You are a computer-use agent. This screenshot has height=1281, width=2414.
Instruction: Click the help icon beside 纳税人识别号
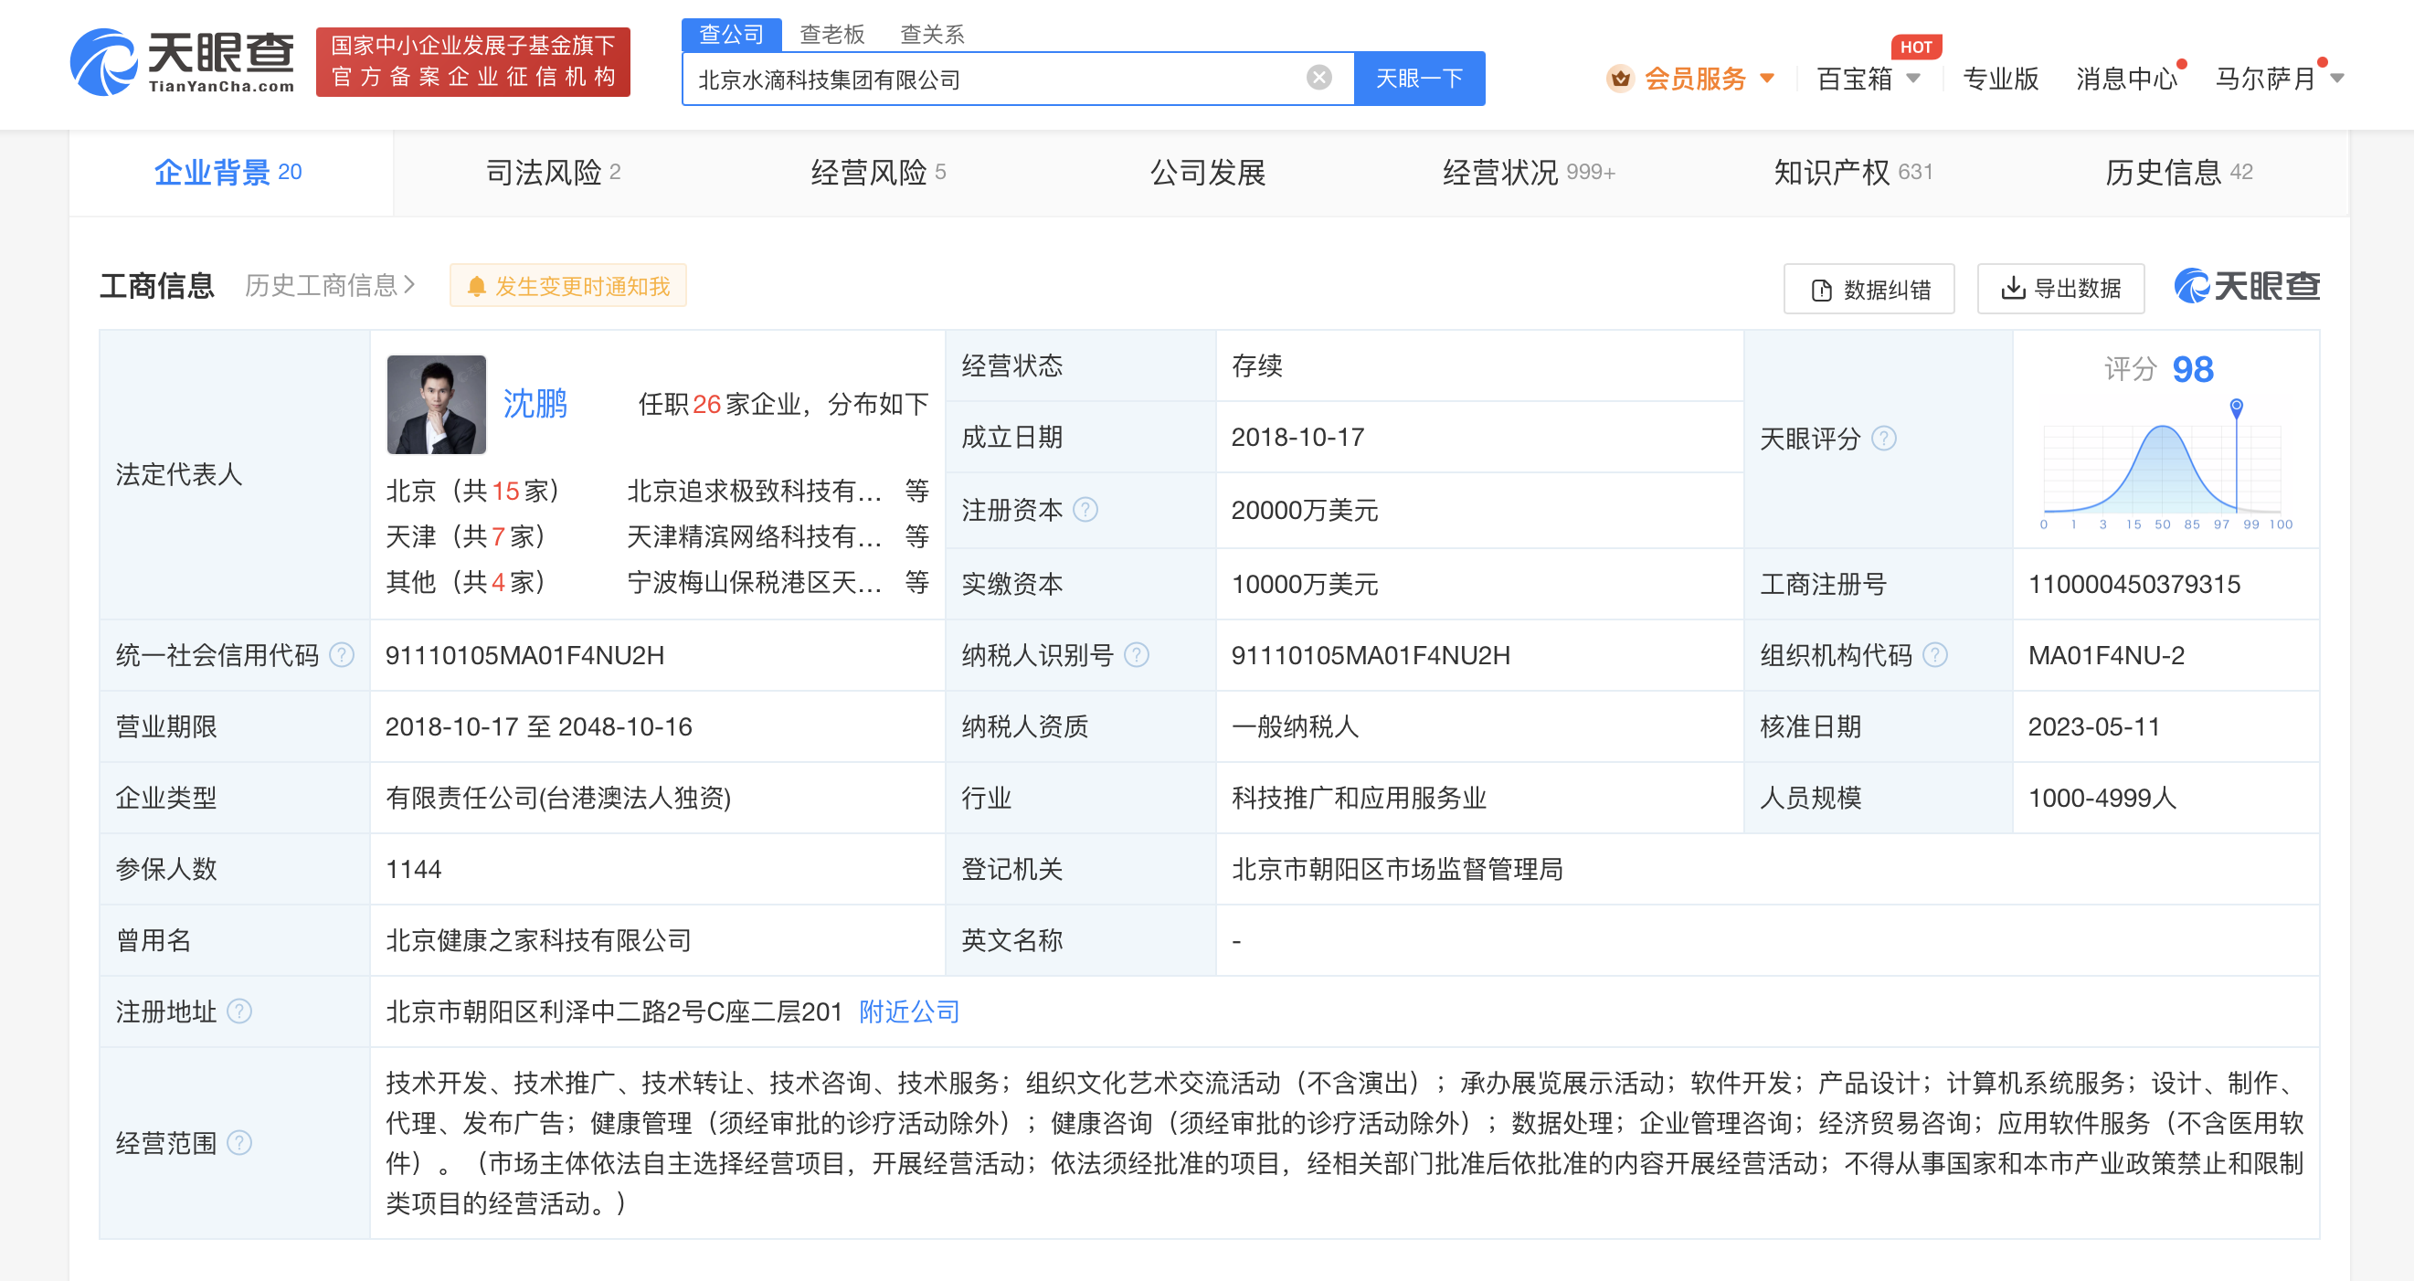click(1137, 654)
